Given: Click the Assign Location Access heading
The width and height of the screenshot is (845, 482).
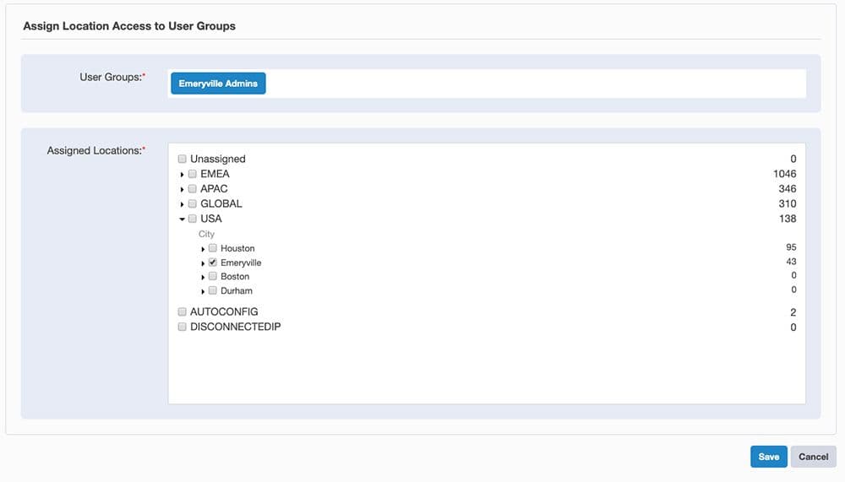Looking at the screenshot, I should tap(129, 26).
